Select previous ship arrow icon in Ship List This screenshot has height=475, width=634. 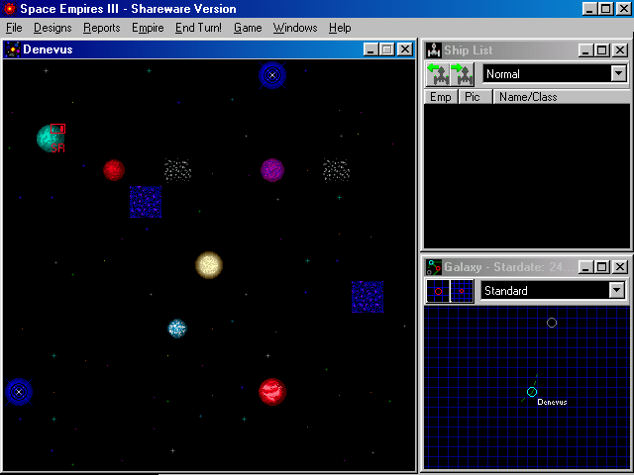[438, 74]
